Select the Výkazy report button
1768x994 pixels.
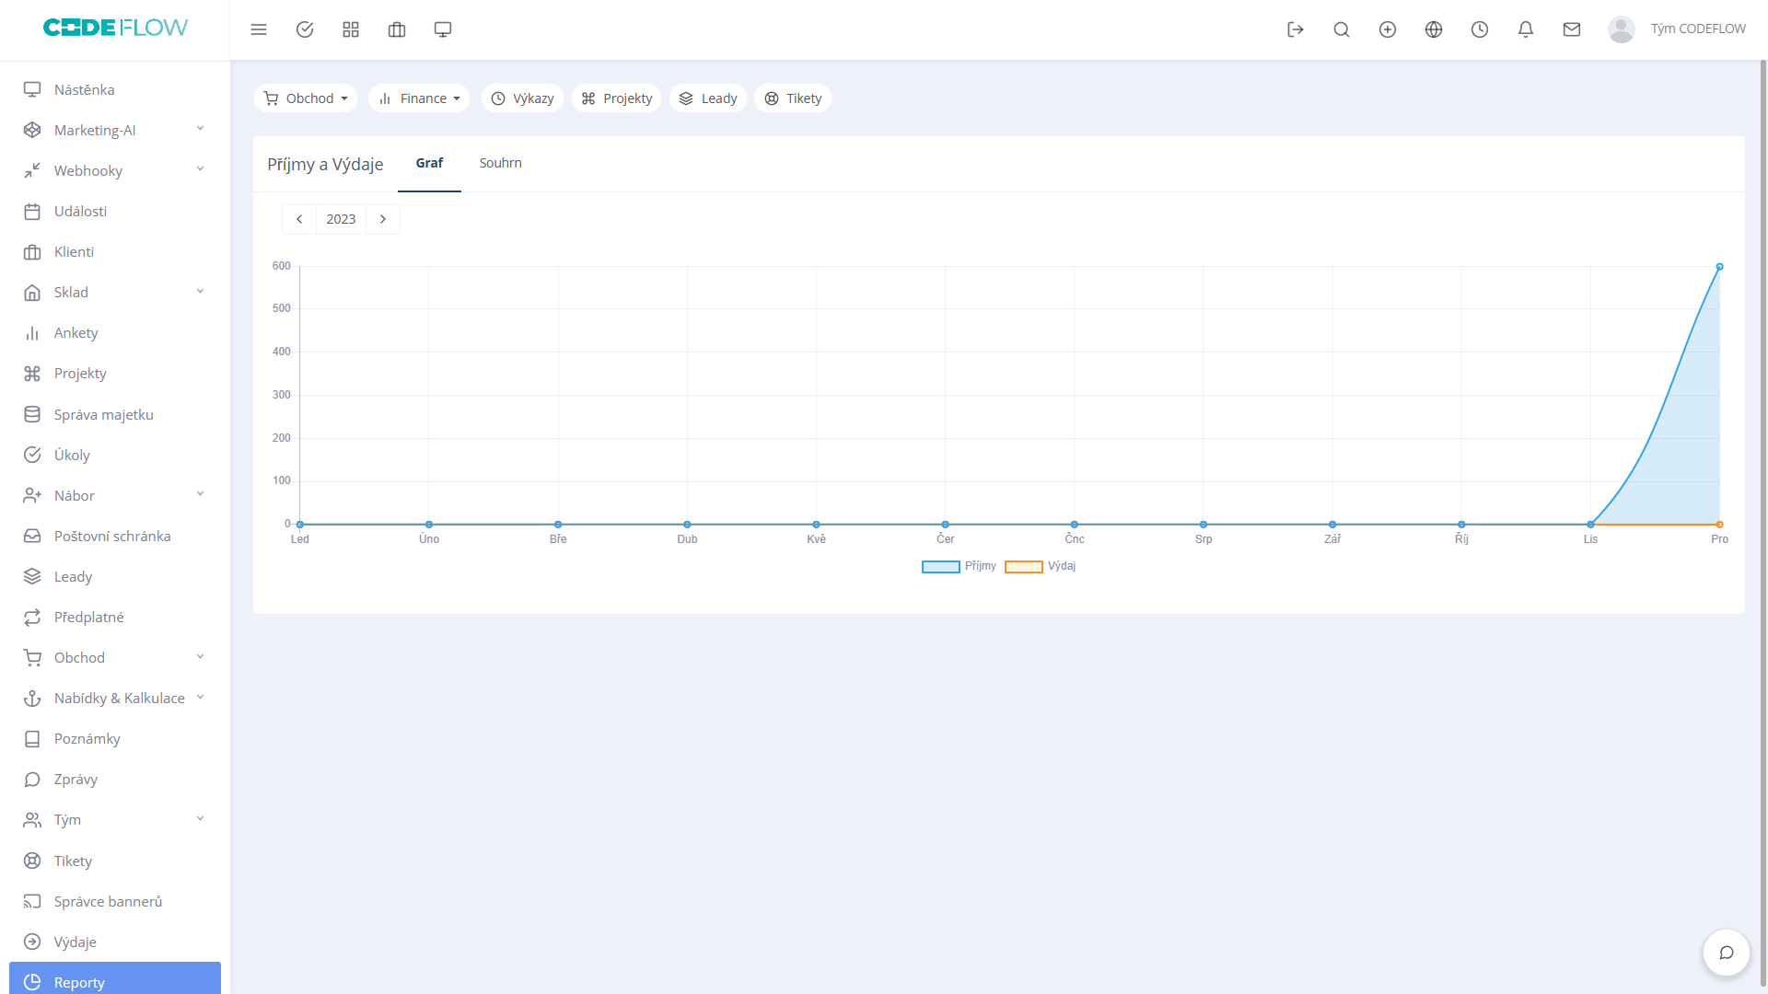point(522,98)
